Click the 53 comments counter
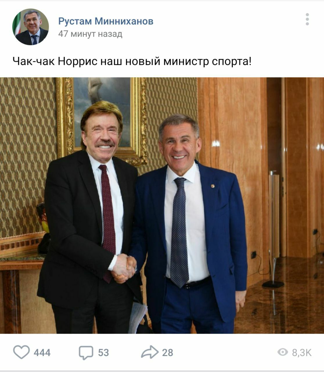 point(103,353)
